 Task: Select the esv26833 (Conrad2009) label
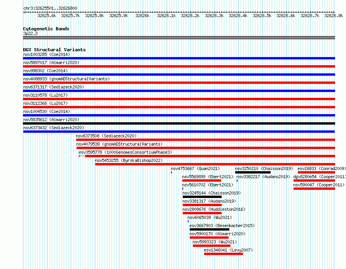(322, 168)
